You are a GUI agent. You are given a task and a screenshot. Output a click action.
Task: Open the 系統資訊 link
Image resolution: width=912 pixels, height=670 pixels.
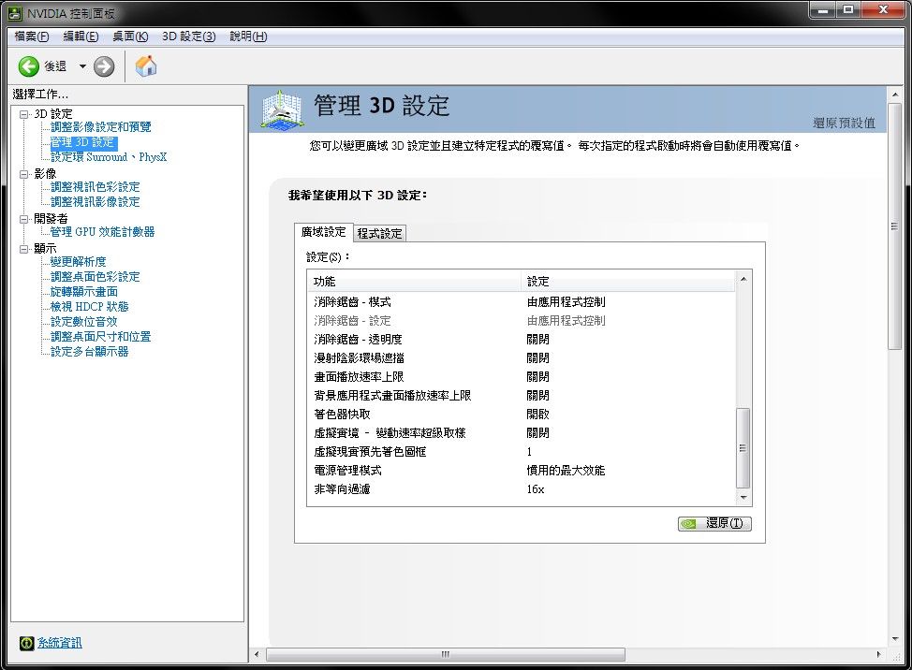(59, 643)
